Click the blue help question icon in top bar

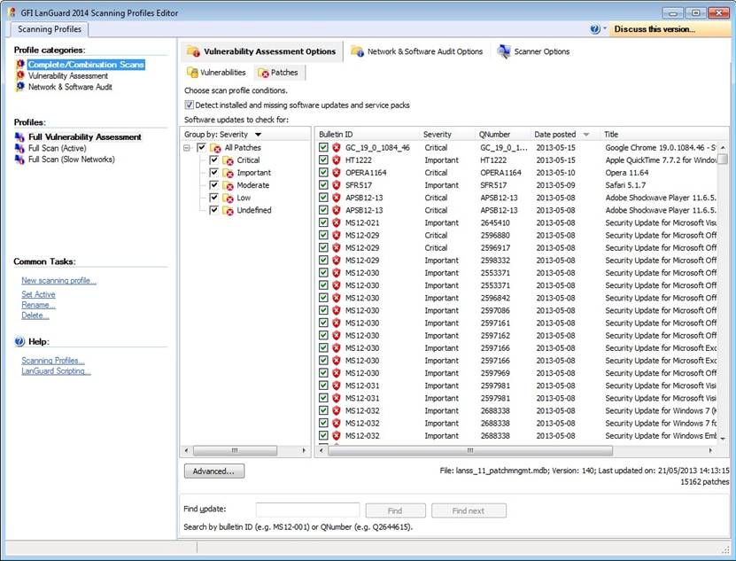point(594,29)
